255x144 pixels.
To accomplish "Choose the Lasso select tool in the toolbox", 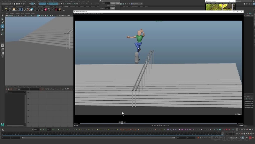I will pyautogui.click(x=2, y=19).
